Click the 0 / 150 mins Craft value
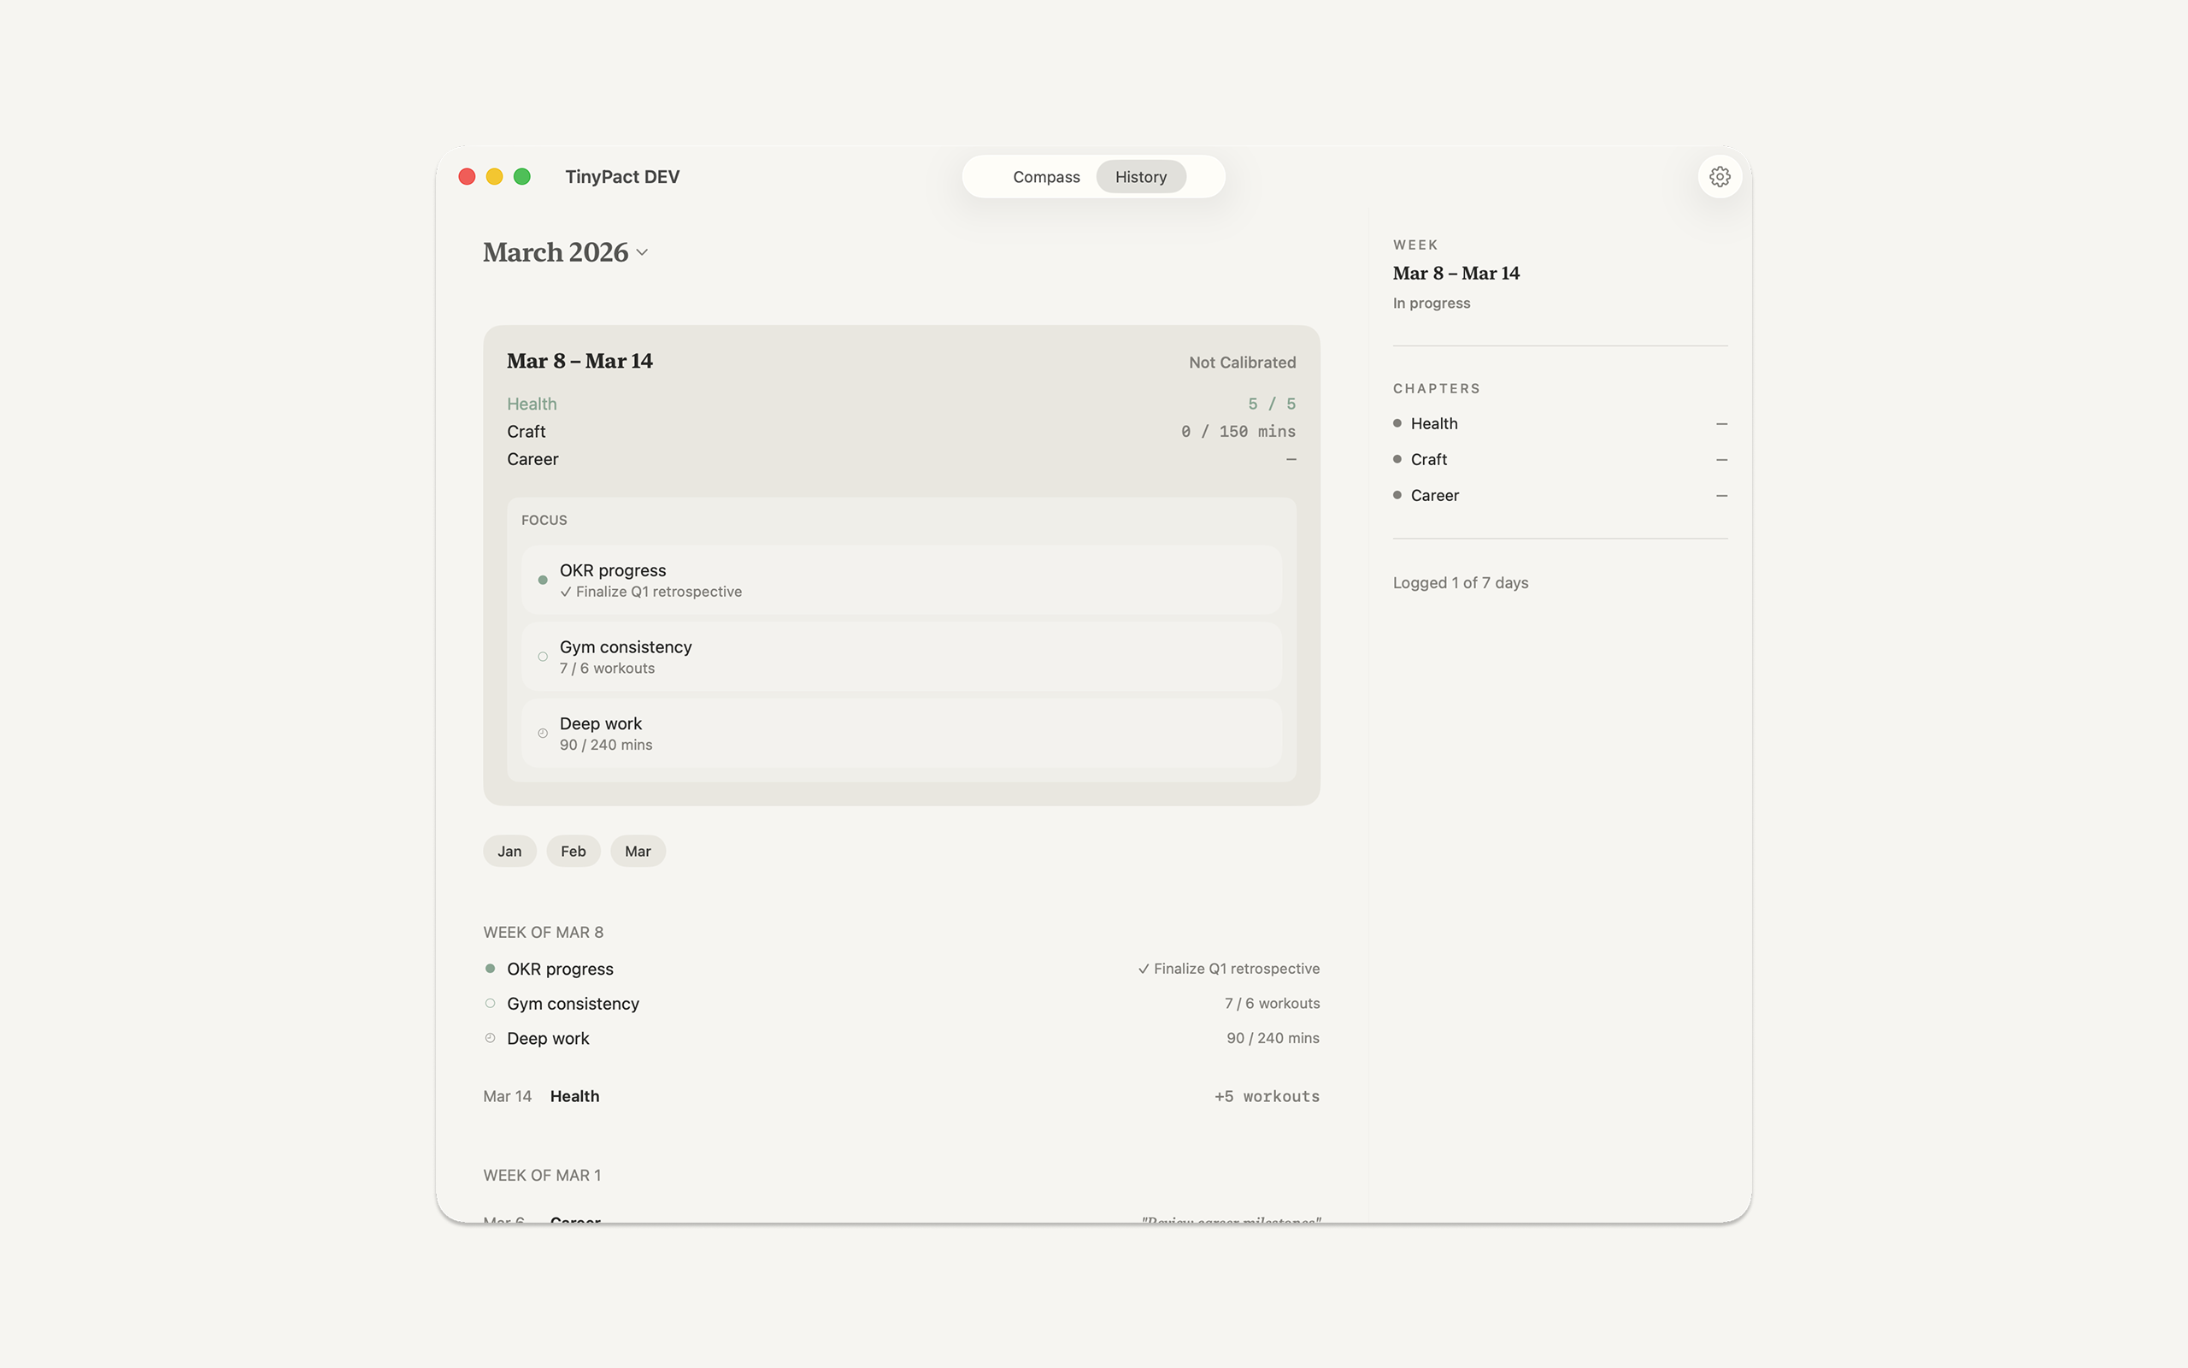 [1238, 432]
